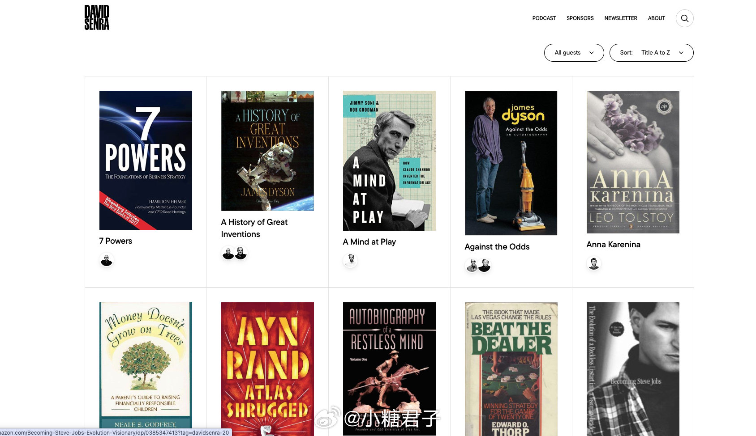Image resolution: width=756 pixels, height=436 pixels.
Task: Select second guest avatar under A History of Great Inventions
Action: coord(241,254)
